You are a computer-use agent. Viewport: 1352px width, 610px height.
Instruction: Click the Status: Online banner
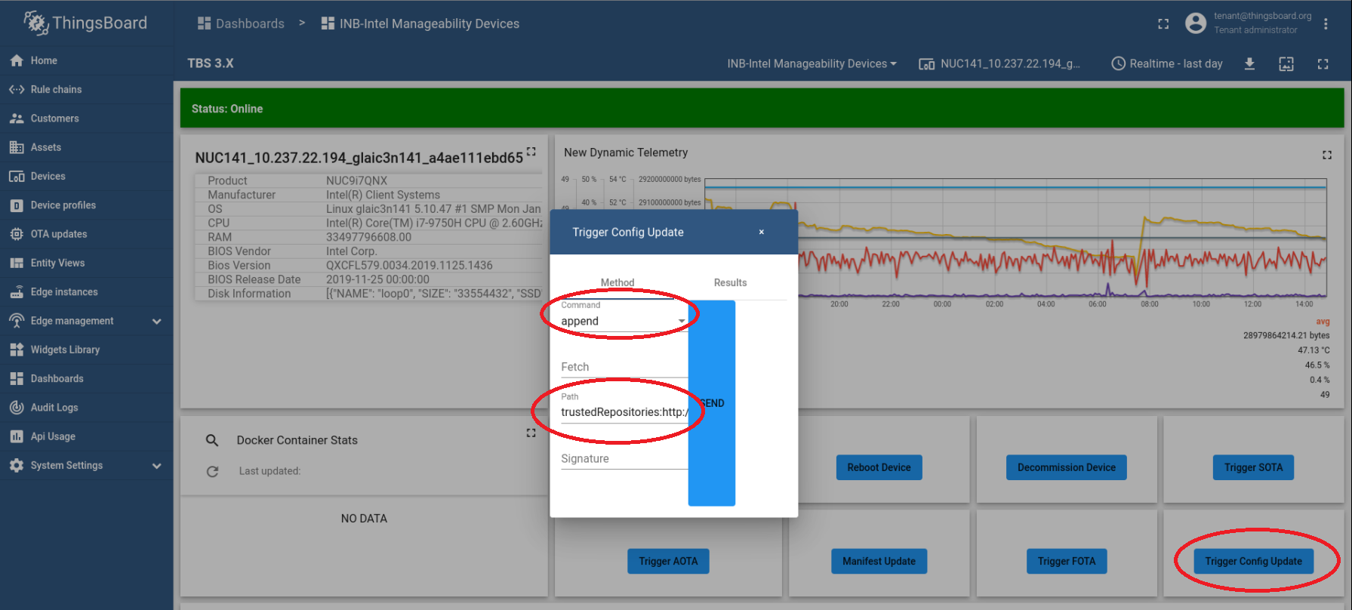(x=762, y=108)
